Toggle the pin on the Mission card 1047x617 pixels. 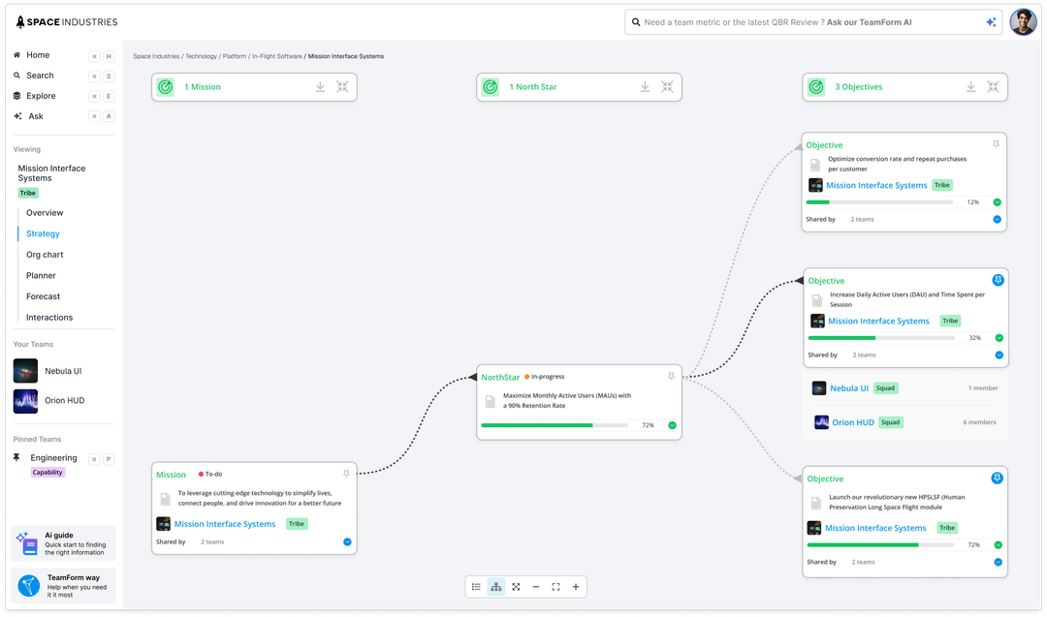[346, 474]
